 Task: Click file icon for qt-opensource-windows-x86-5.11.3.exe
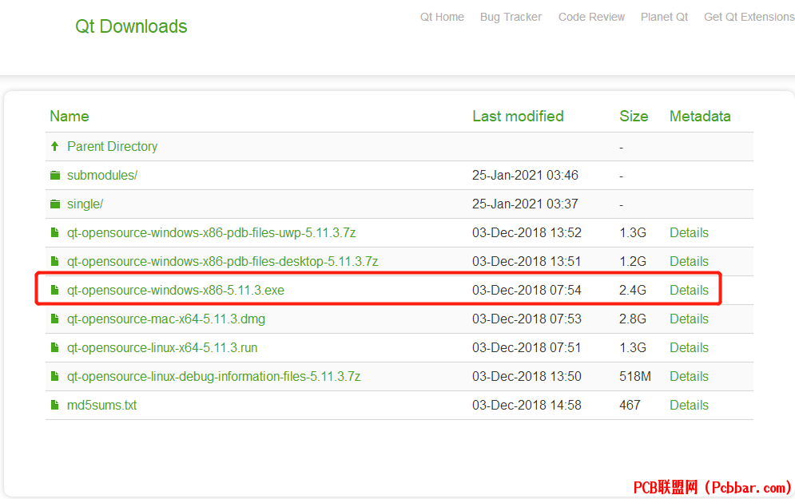55,291
